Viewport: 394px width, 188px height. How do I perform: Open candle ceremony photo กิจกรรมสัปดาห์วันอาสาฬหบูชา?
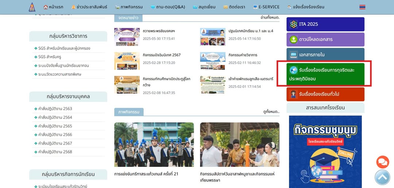pos(240,145)
